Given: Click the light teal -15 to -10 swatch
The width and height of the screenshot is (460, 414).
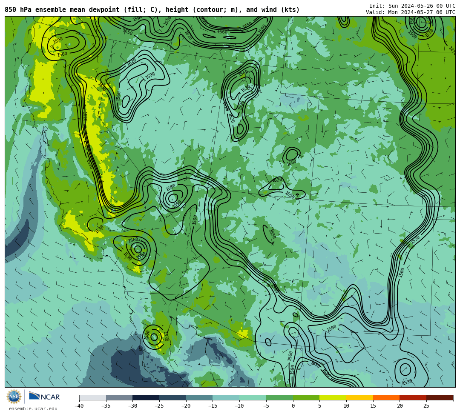Looking at the screenshot, I should click(226, 397).
